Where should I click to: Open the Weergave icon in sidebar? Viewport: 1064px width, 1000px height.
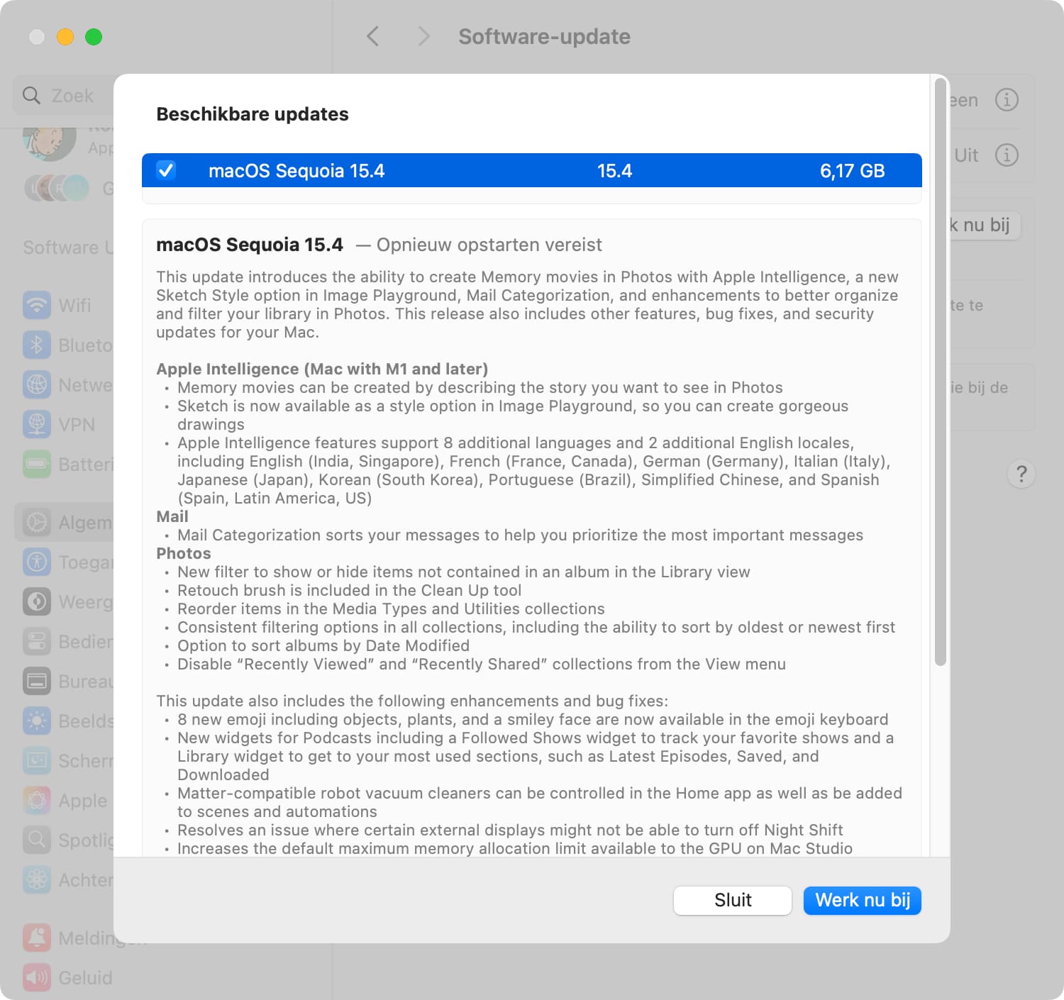pos(37,602)
